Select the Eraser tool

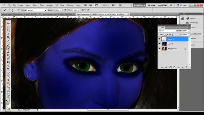point(8,58)
